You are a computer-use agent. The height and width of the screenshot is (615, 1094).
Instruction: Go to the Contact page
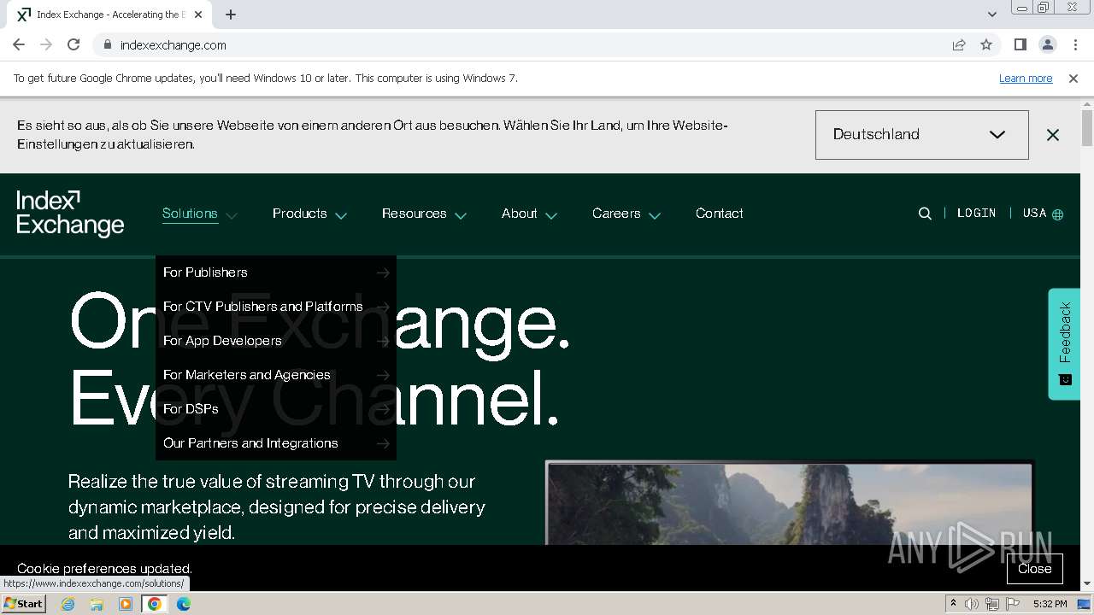pyautogui.click(x=720, y=214)
